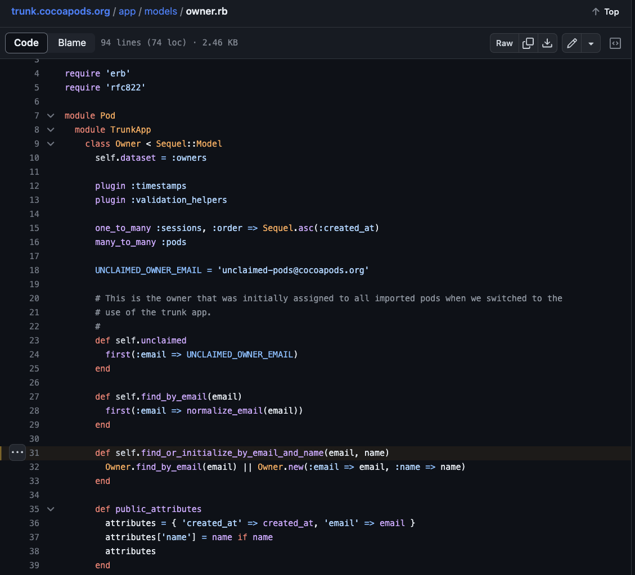Jump to Top of file

click(605, 12)
